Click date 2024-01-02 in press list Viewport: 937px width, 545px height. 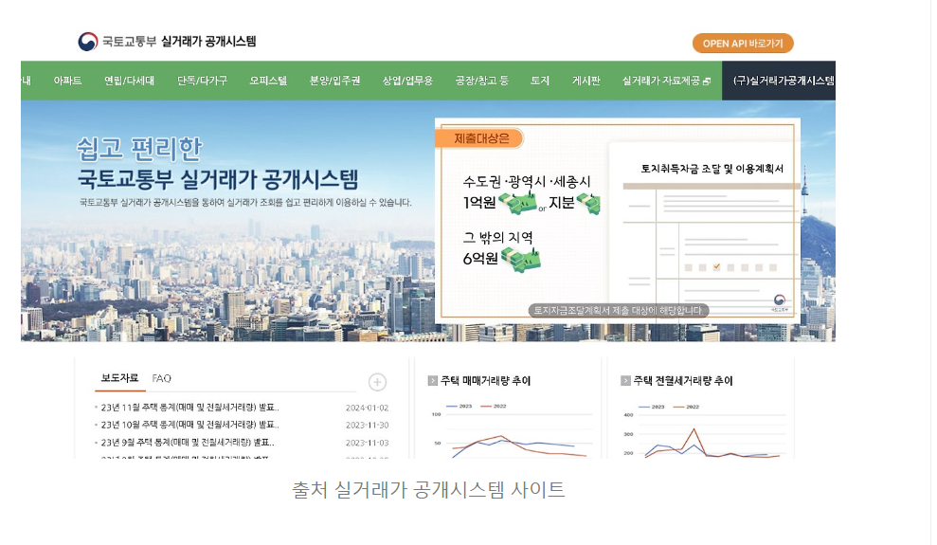(x=367, y=409)
